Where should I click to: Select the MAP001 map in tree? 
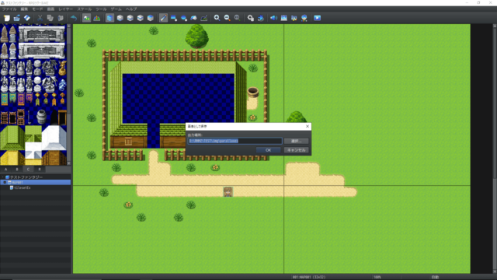pos(35,183)
